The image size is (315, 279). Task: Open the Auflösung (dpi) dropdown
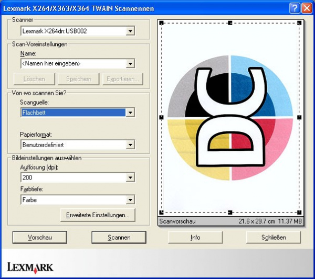pyautogui.click(x=130, y=178)
